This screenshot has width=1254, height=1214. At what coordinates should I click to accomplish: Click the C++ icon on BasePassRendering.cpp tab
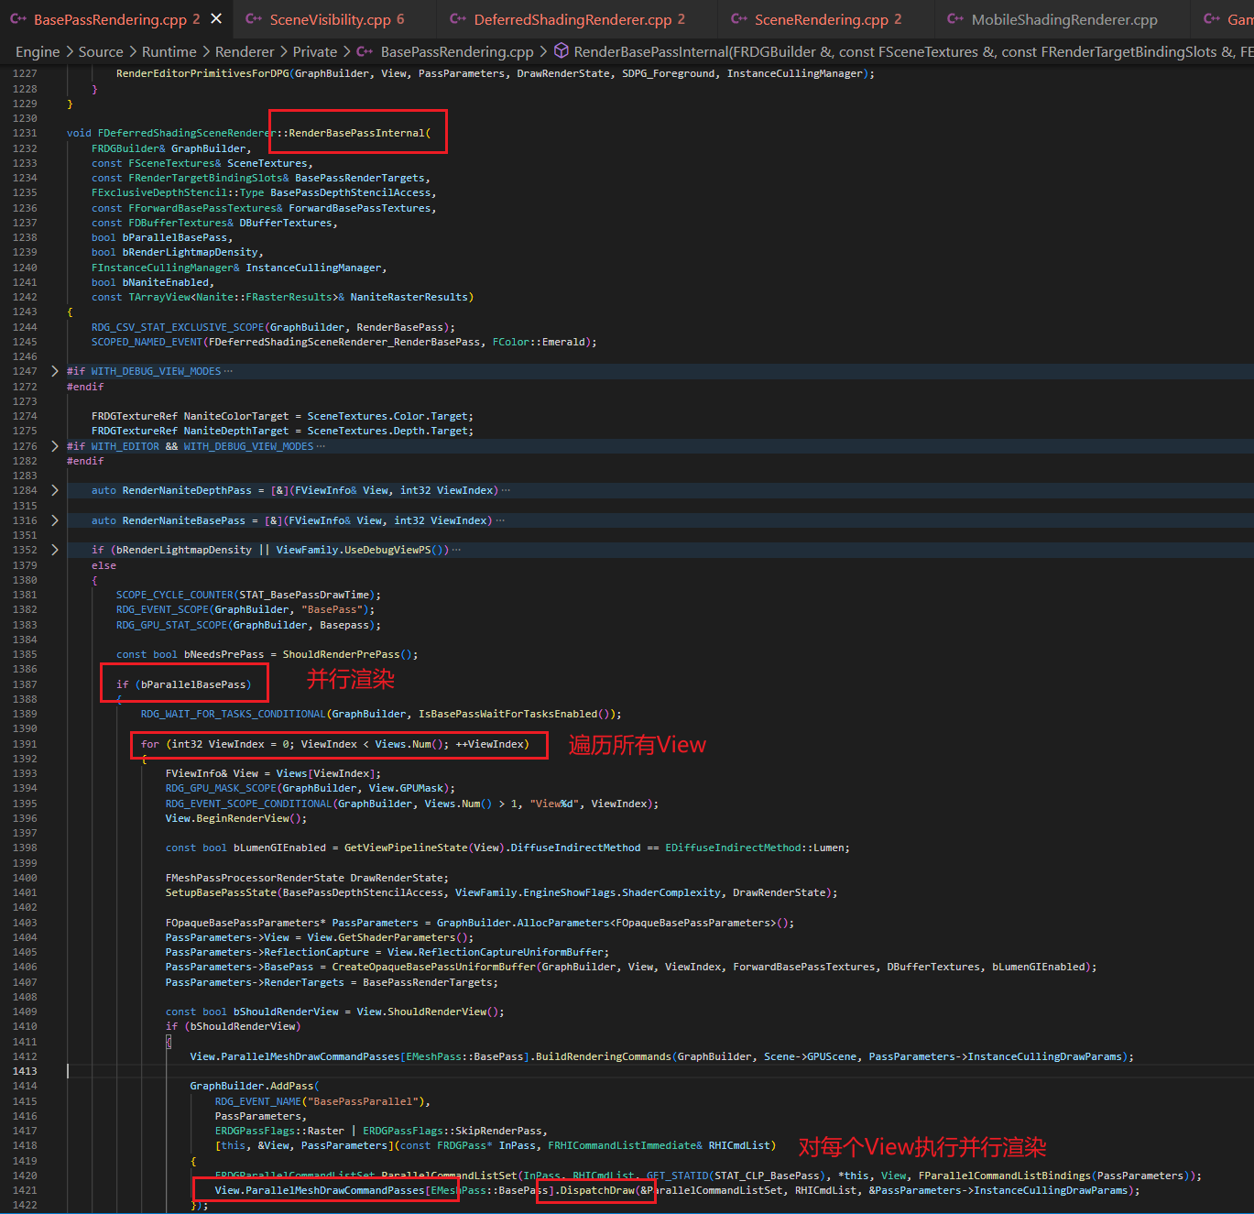(18, 19)
